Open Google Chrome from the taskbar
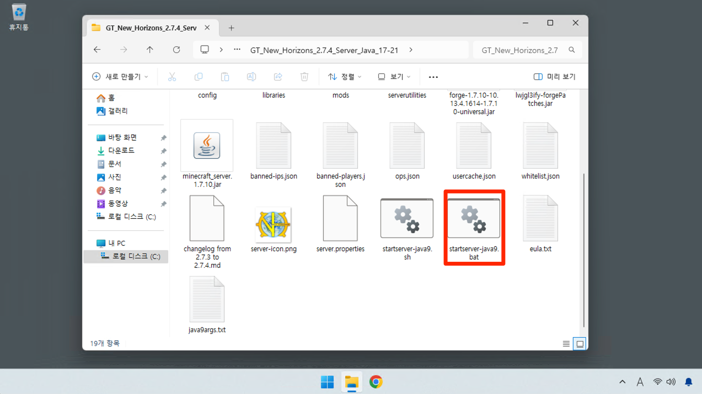This screenshot has height=394, width=702. pos(376,382)
